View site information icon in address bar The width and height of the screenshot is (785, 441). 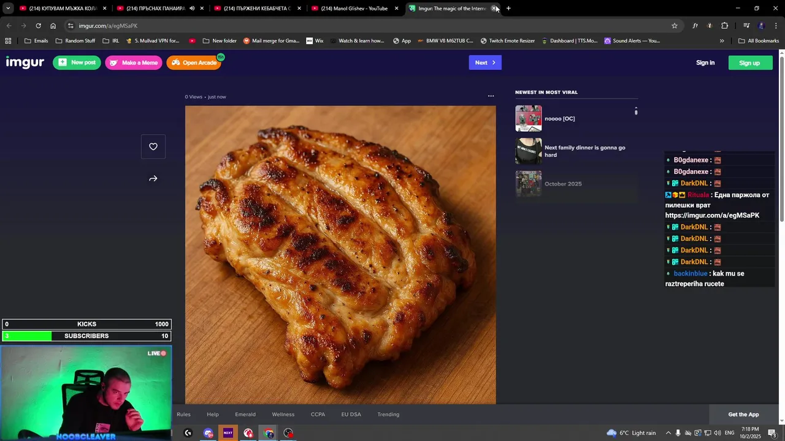tap(71, 26)
